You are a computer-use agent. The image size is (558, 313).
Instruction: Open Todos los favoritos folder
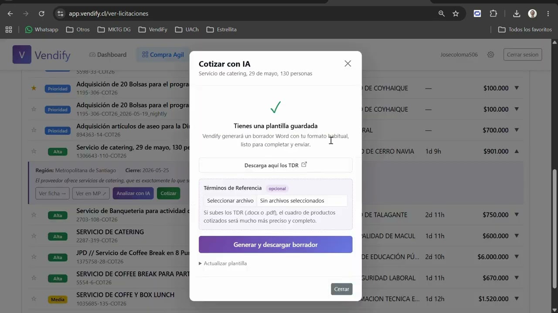525,30
